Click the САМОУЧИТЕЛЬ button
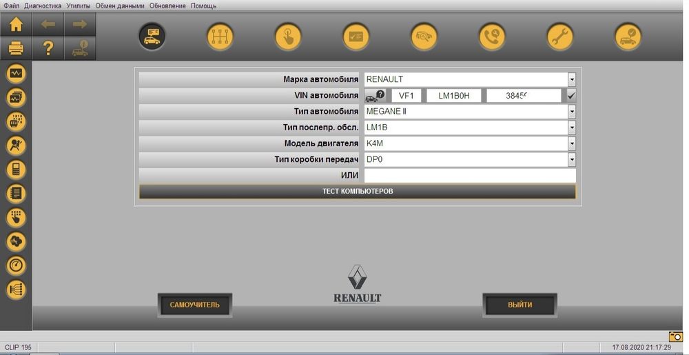The image size is (689, 355). coord(195,305)
